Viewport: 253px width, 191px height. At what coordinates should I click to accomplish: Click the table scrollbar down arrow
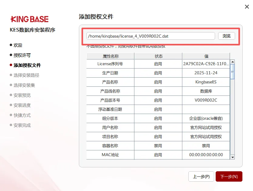(x=233, y=157)
